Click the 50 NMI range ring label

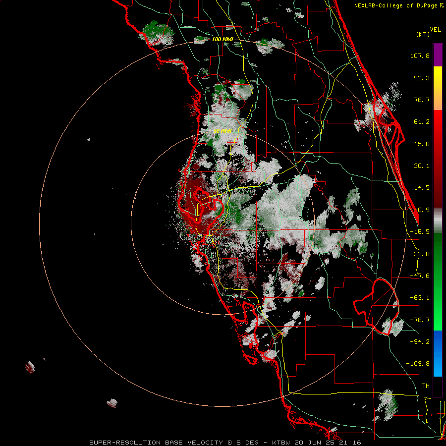pos(223,131)
